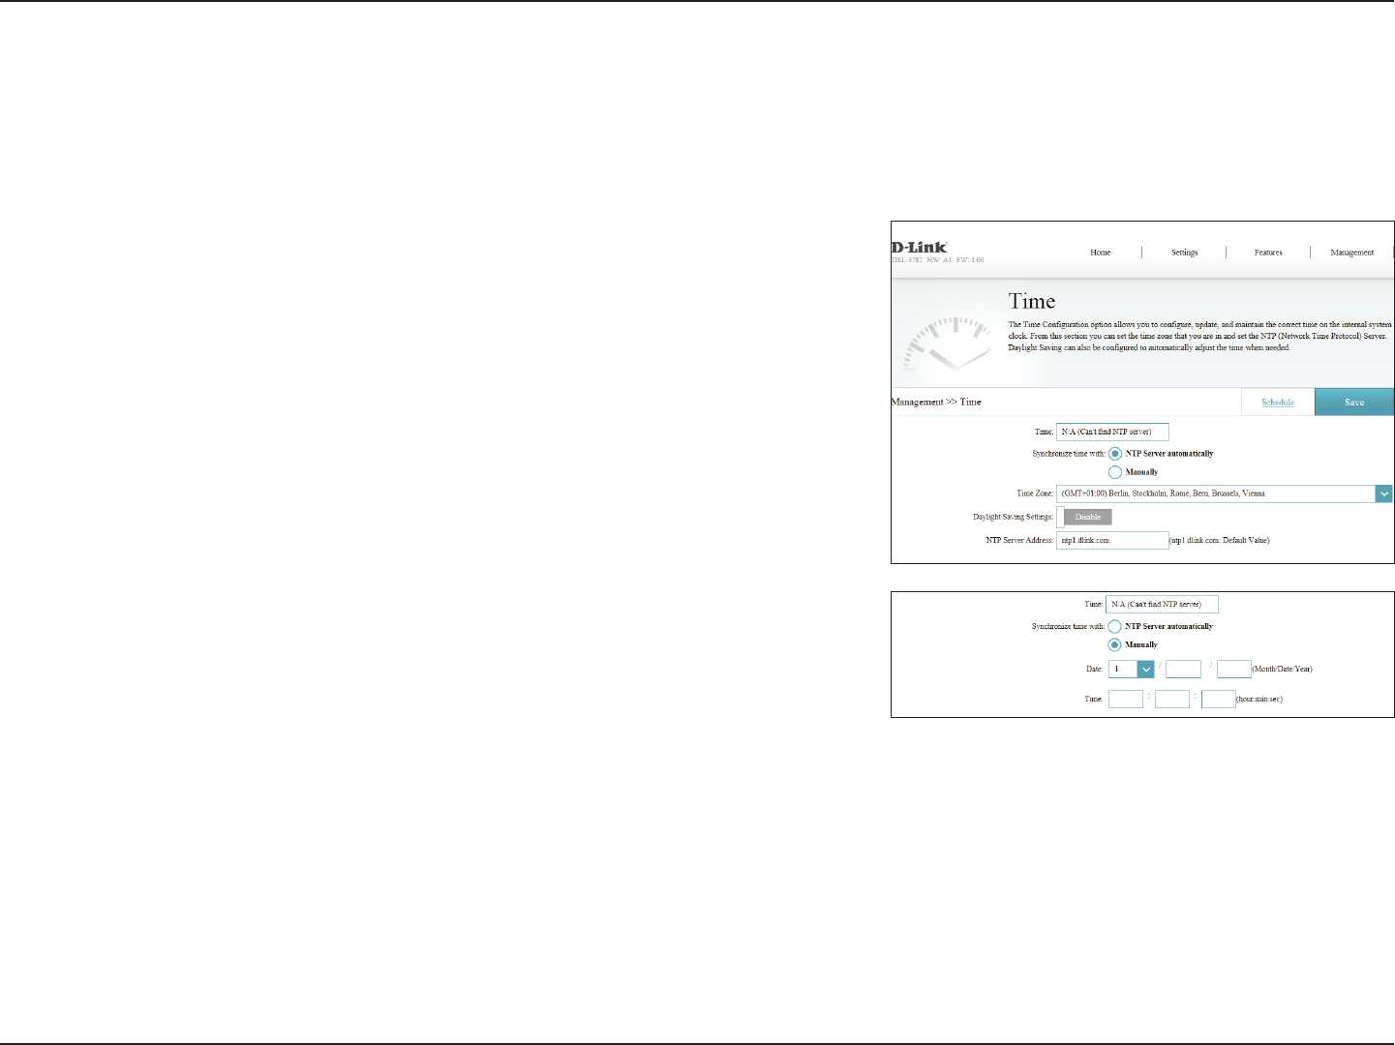Click the hour input field
The width and height of the screenshot is (1395, 1045).
click(x=1126, y=699)
